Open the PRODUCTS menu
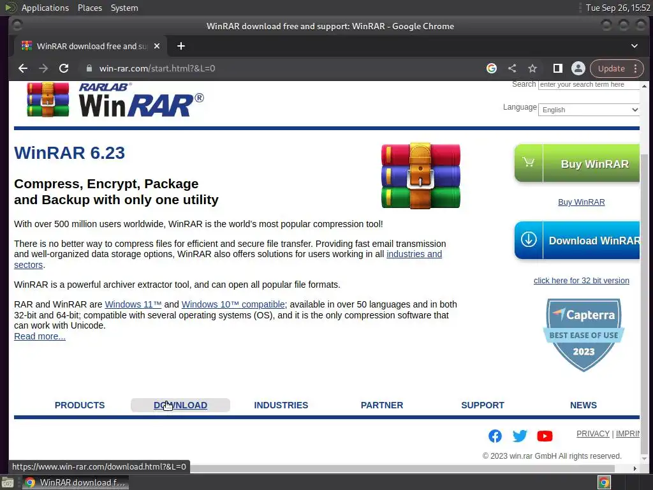This screenshot has width=653, height=490. click(80, 405)
